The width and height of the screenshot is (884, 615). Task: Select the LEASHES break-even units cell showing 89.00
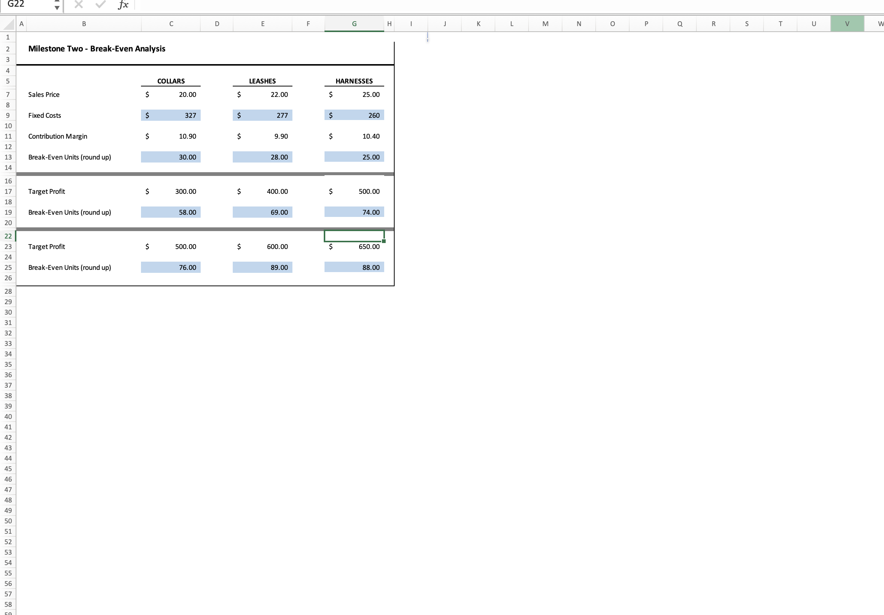pos(262,267)
